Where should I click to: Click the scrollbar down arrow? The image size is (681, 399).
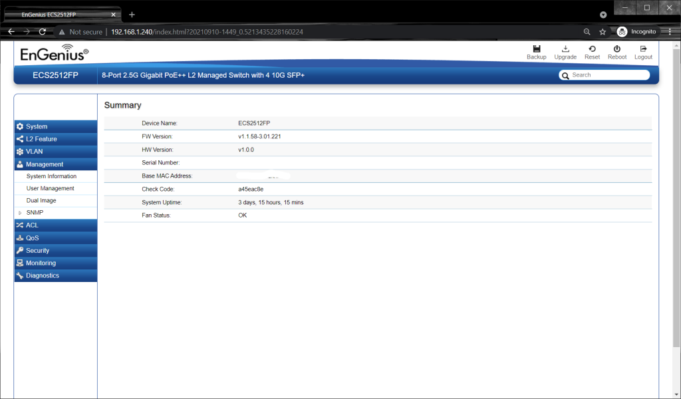tap(676, 394)
